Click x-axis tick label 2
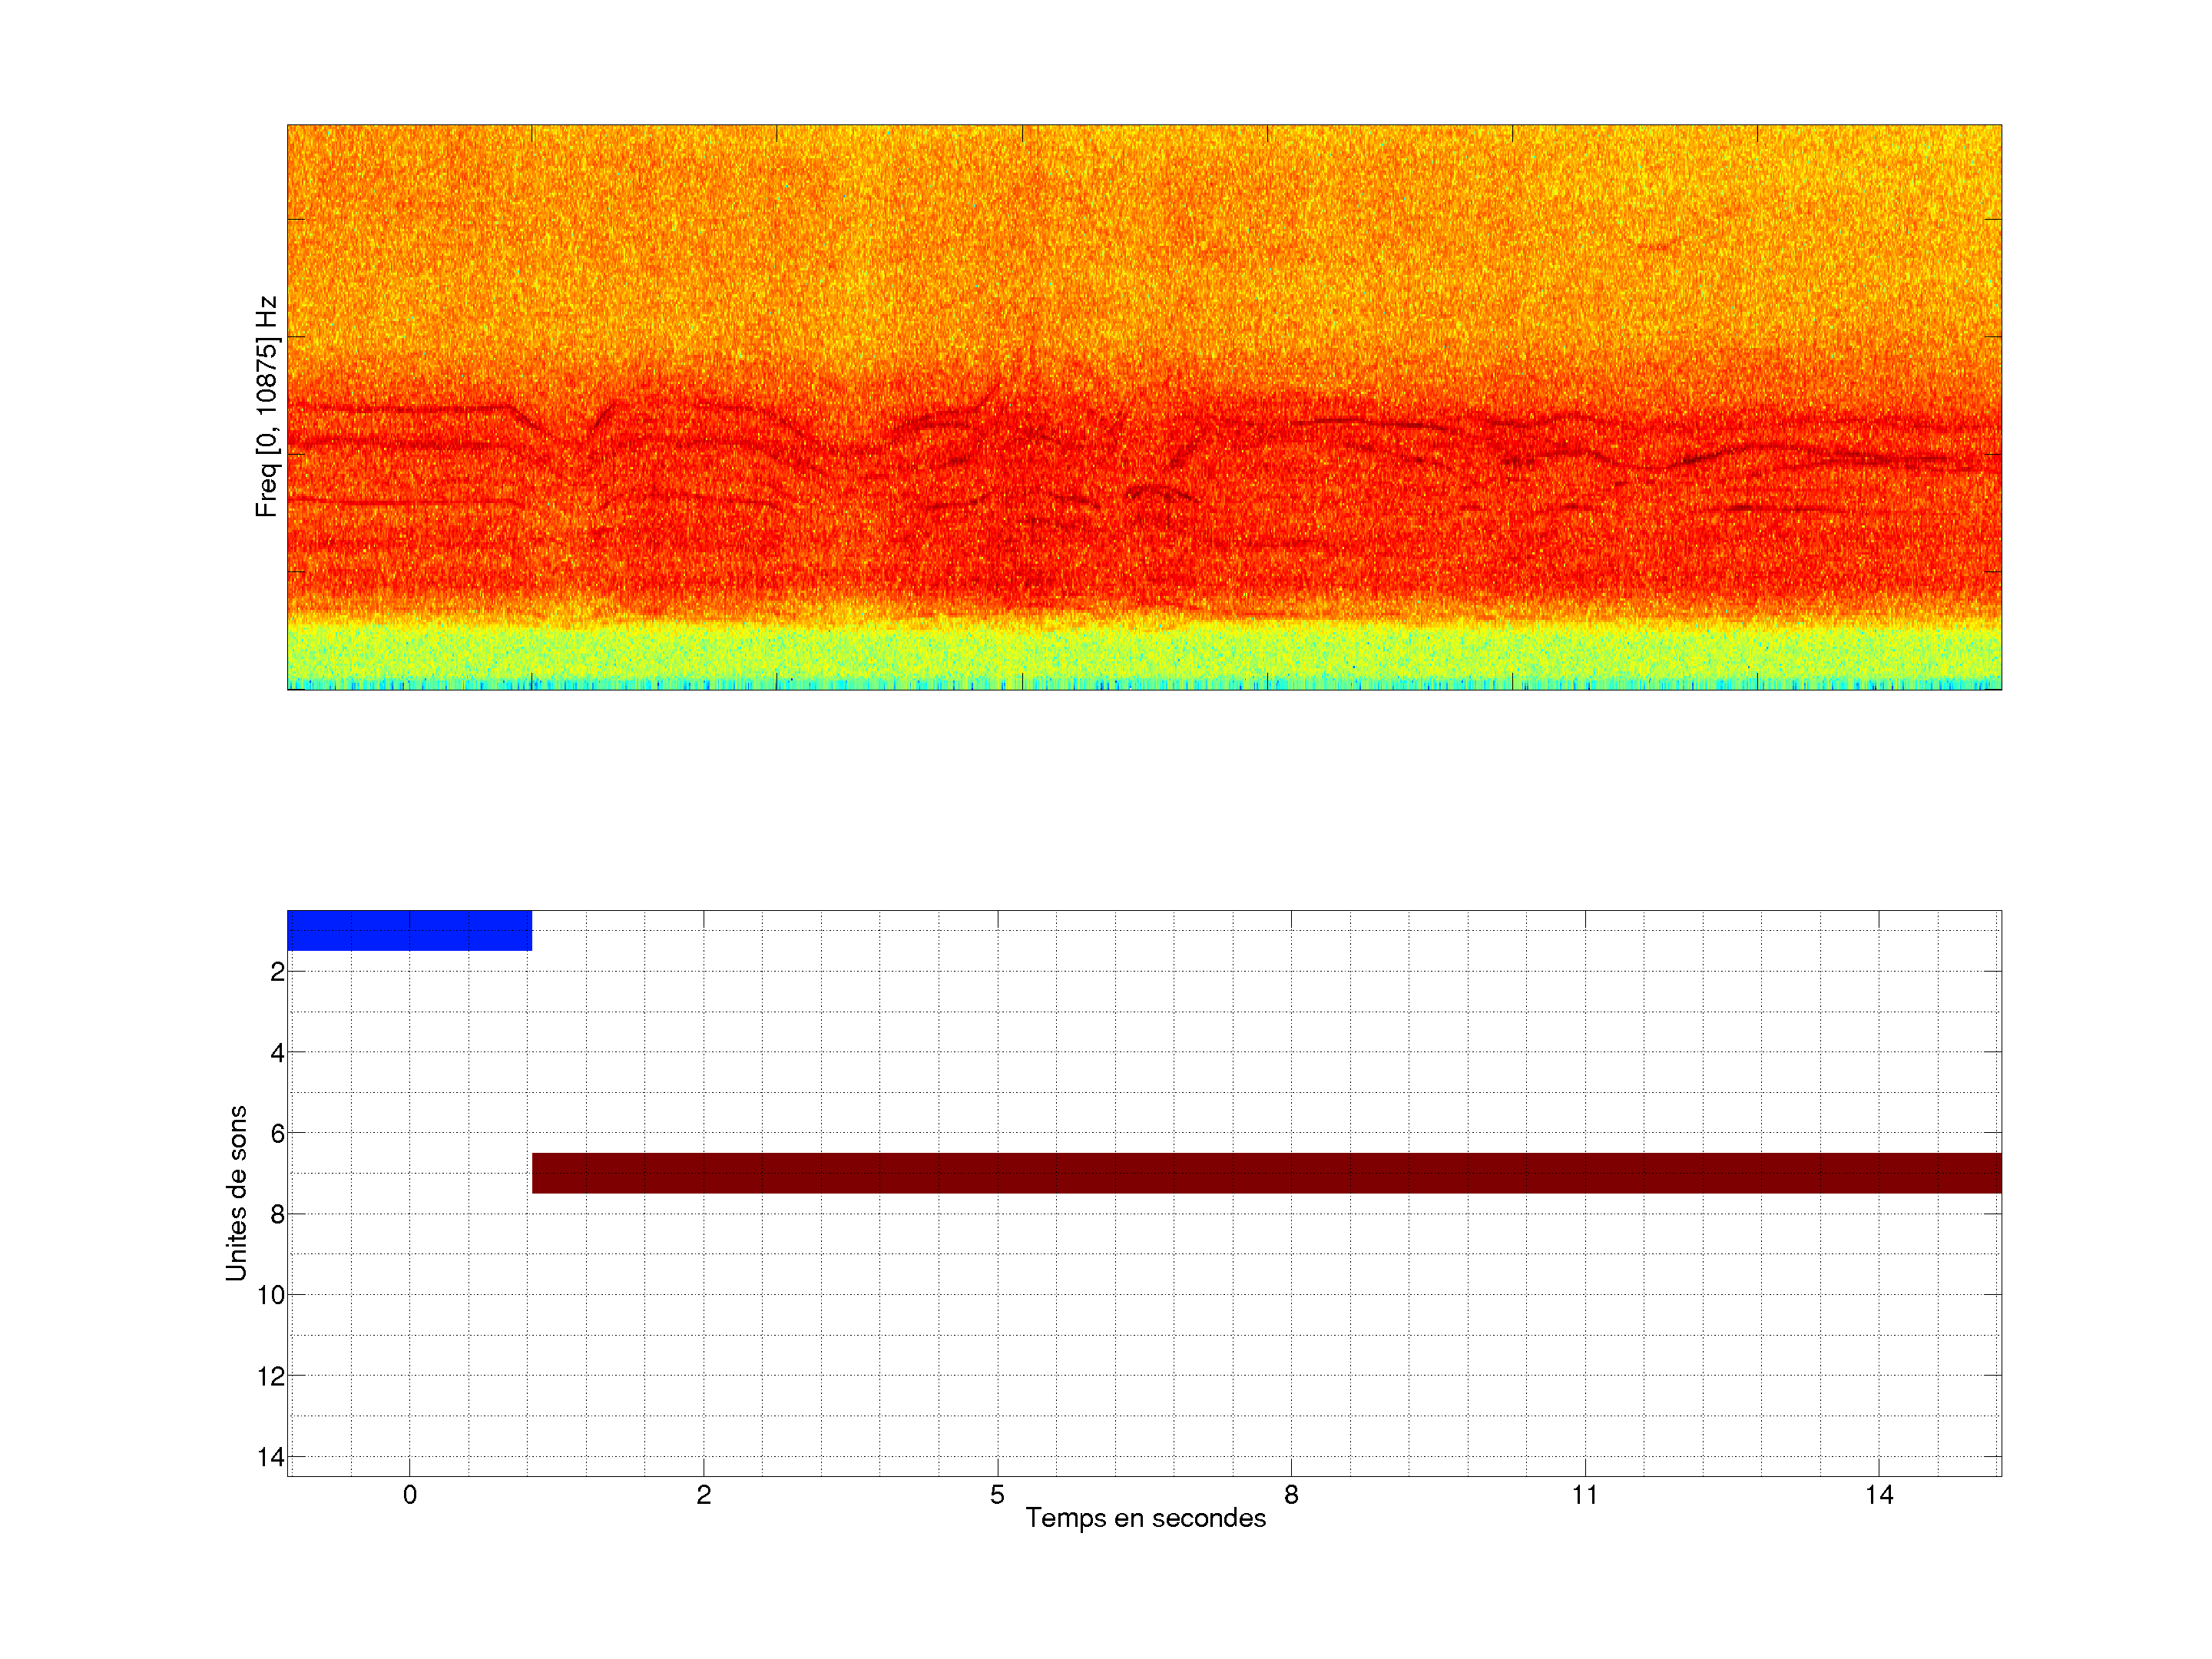Image resolution: width=2212 pixels, height=1659 pixels. [x=704, y=1495]
